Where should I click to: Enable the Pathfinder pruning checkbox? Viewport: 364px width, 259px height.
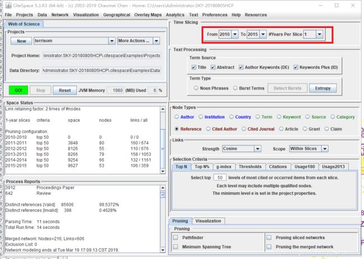point(176,238)
